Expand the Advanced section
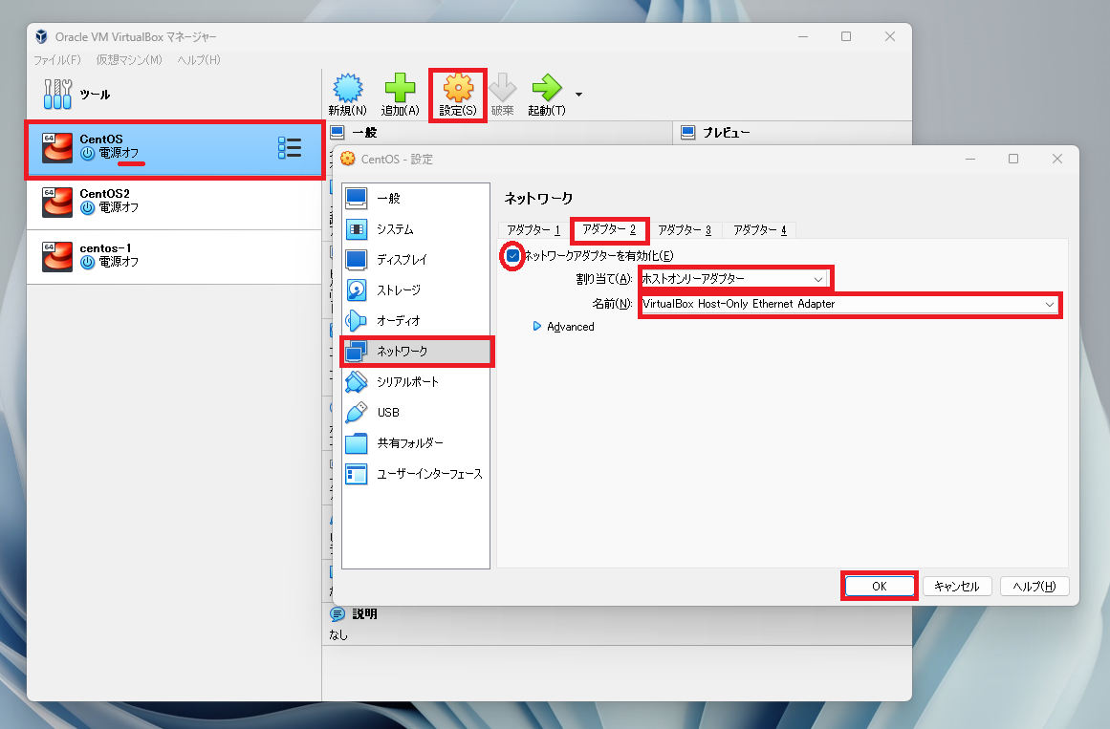 pos(563,326)
